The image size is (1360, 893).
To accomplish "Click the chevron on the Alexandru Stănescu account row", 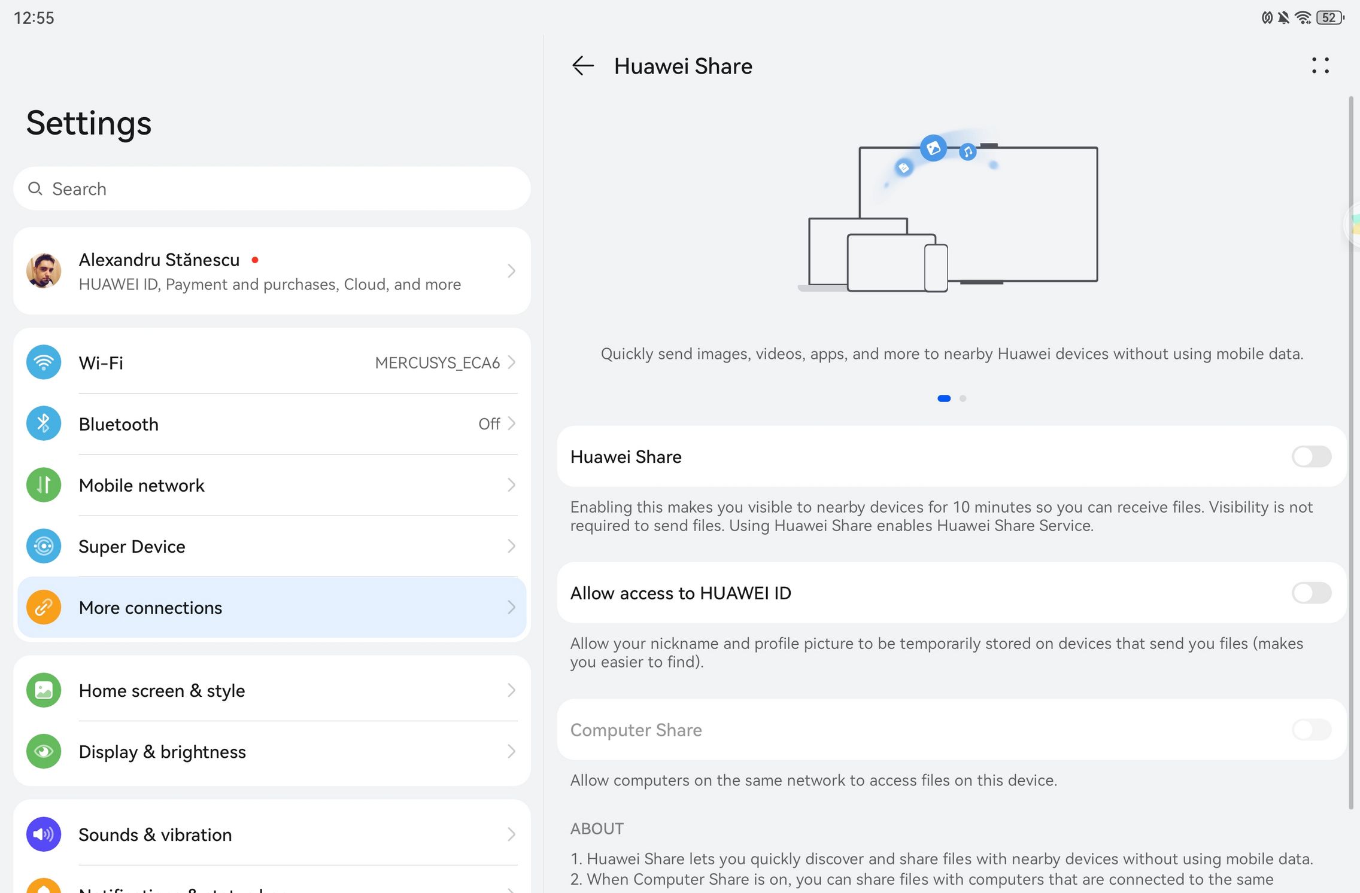I will point(511,271).
